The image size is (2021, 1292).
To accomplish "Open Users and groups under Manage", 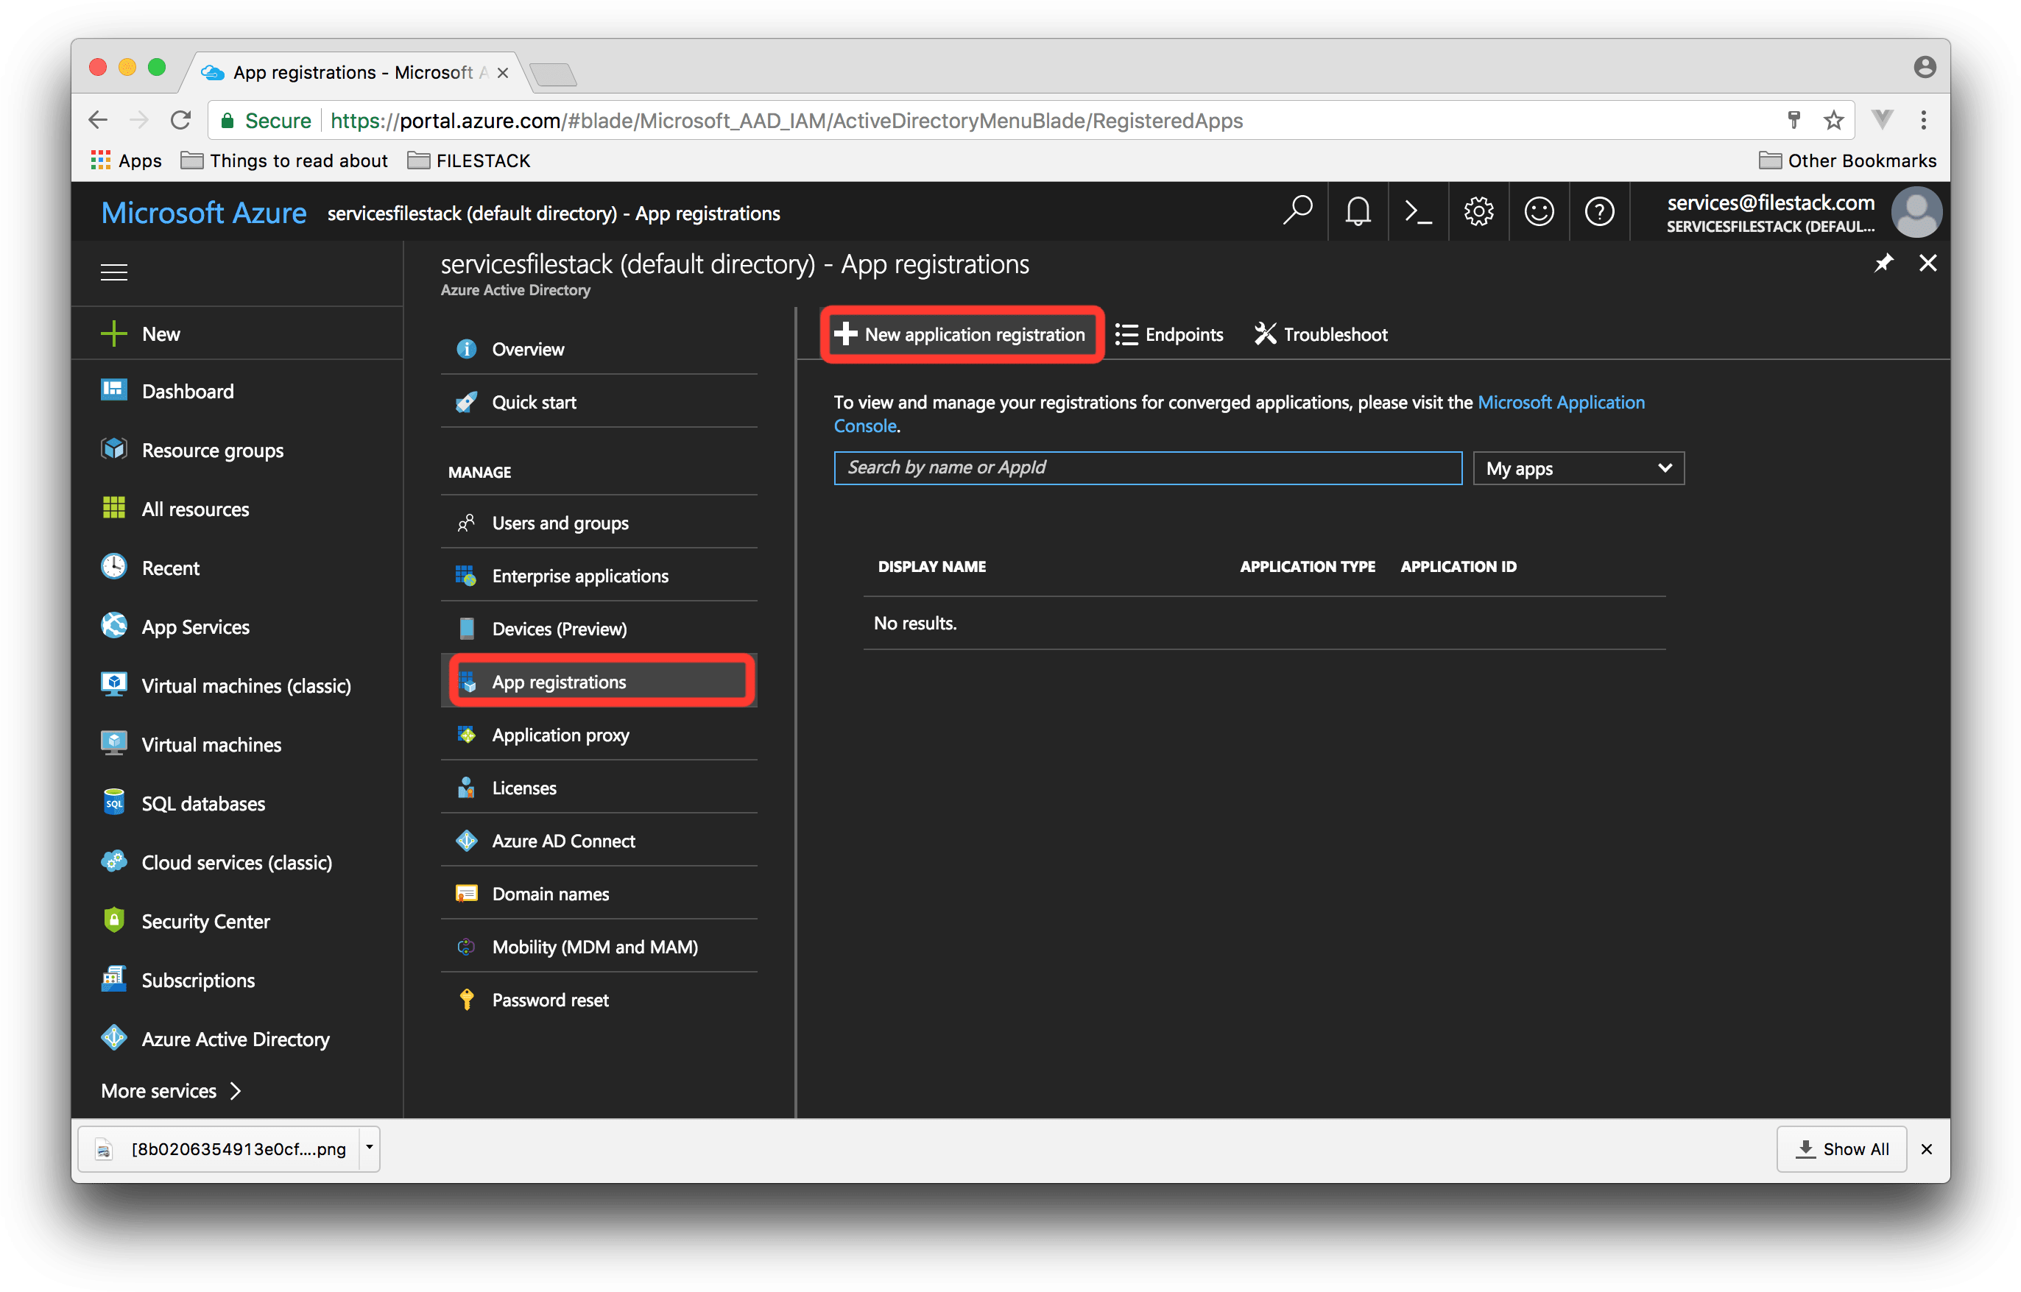I will tap(599, 523).
